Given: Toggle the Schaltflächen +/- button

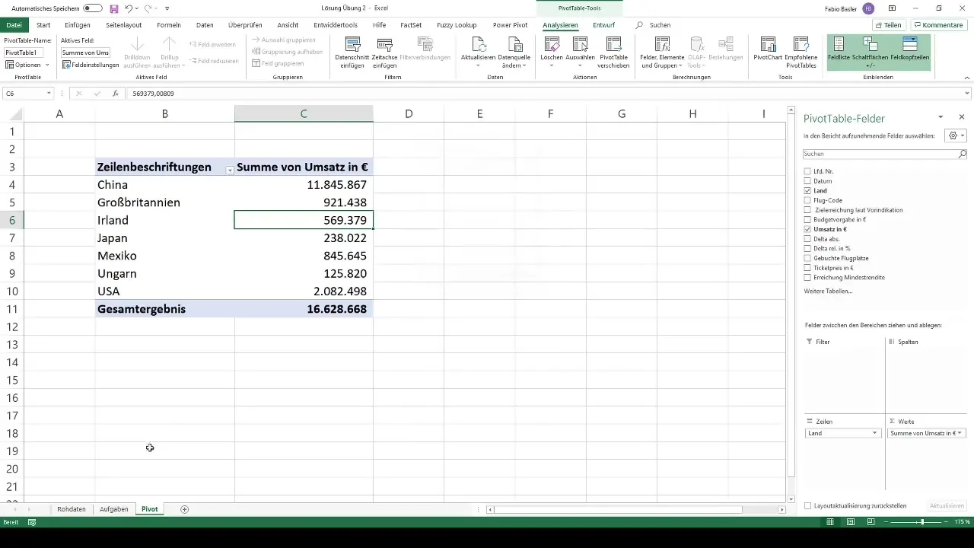Looking at the screenshot, I should click(x=870, y=53).
